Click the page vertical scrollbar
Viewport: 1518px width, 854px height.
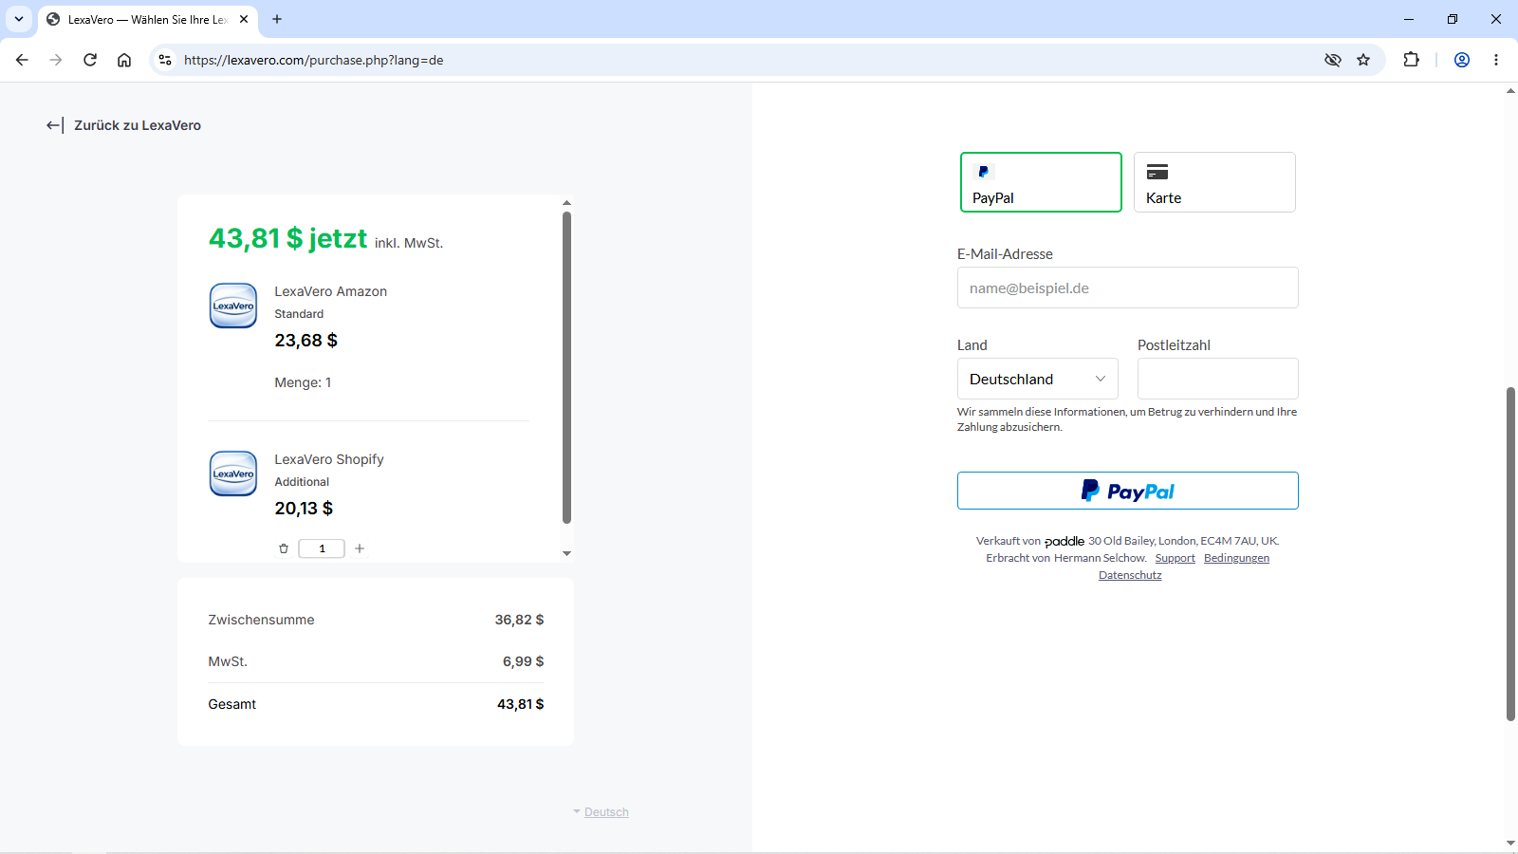coord(1510,554)
